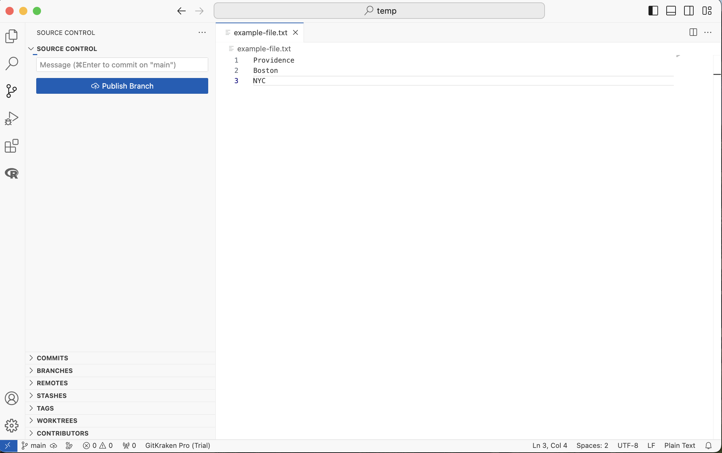The width and height of the screenshot is (722, 453).
Task: Click the notifications bell in status bar
Action: [x=708, y=445]
